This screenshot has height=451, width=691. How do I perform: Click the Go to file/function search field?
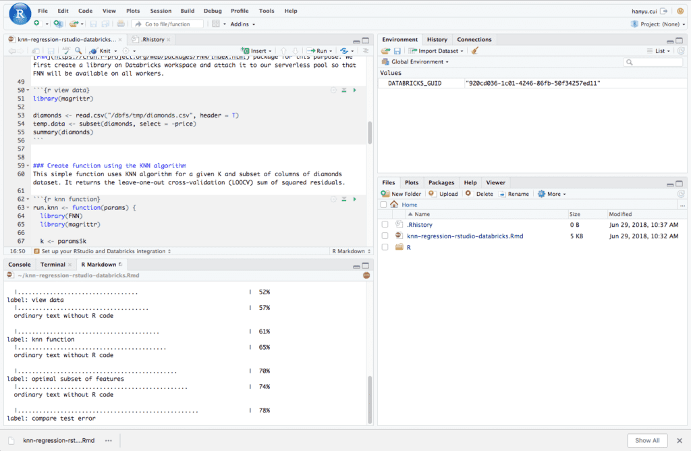coord(167,24)
